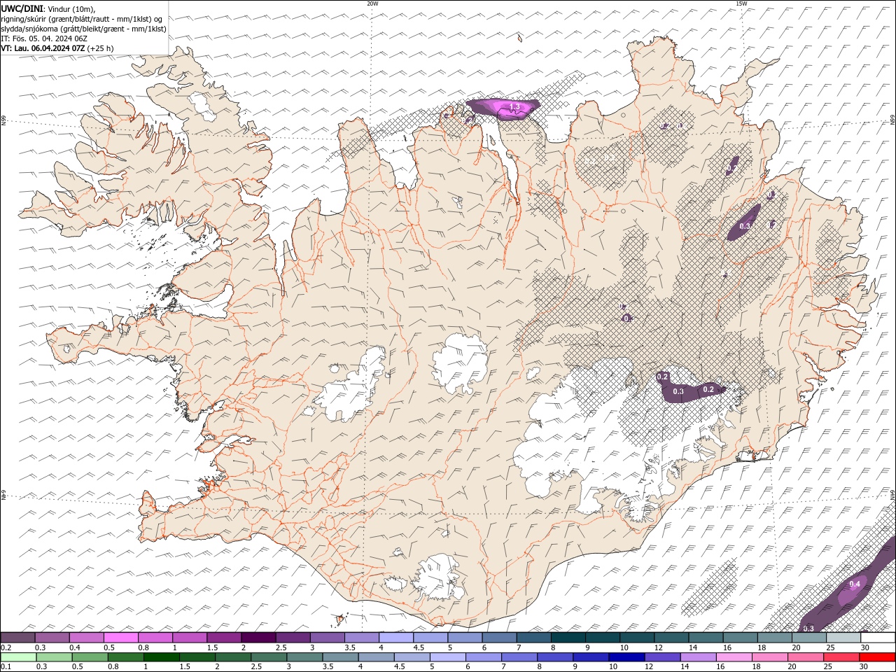Screen dimensions: 896x672
Task: Click the 'rigning/skúrir' legend description line
Action: [x=82, y=19]
